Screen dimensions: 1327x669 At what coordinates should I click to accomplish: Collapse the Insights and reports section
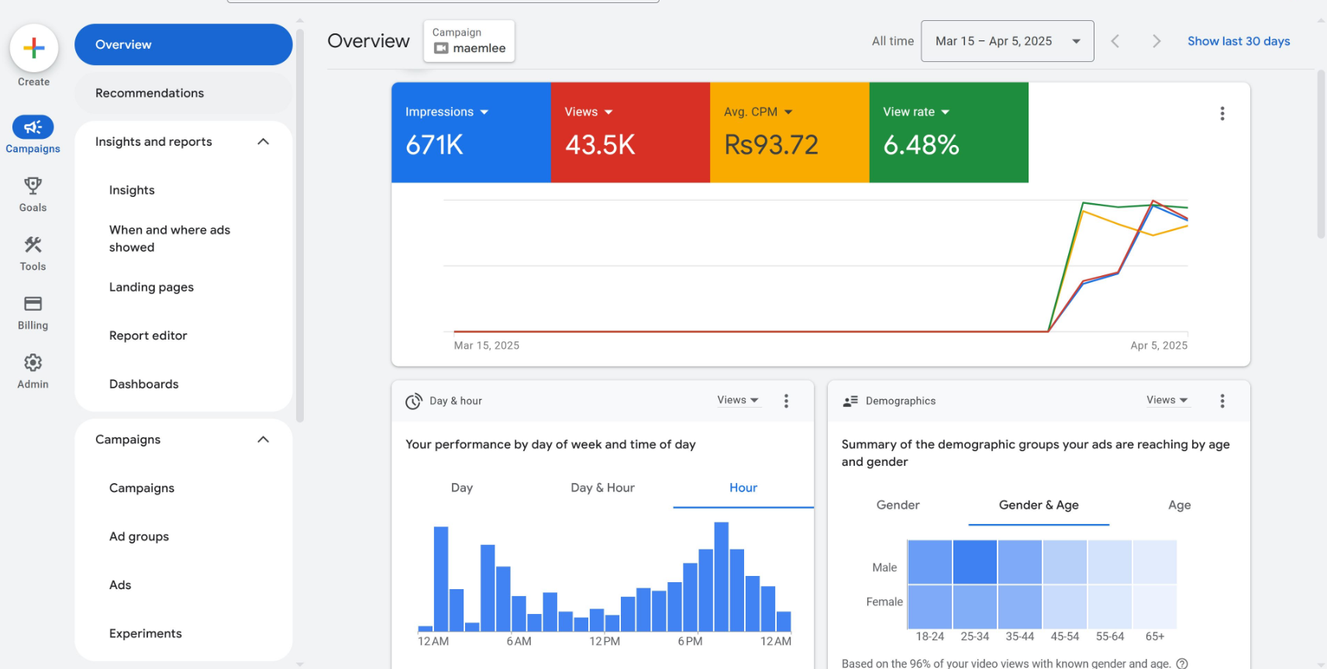tap(264, 142)
